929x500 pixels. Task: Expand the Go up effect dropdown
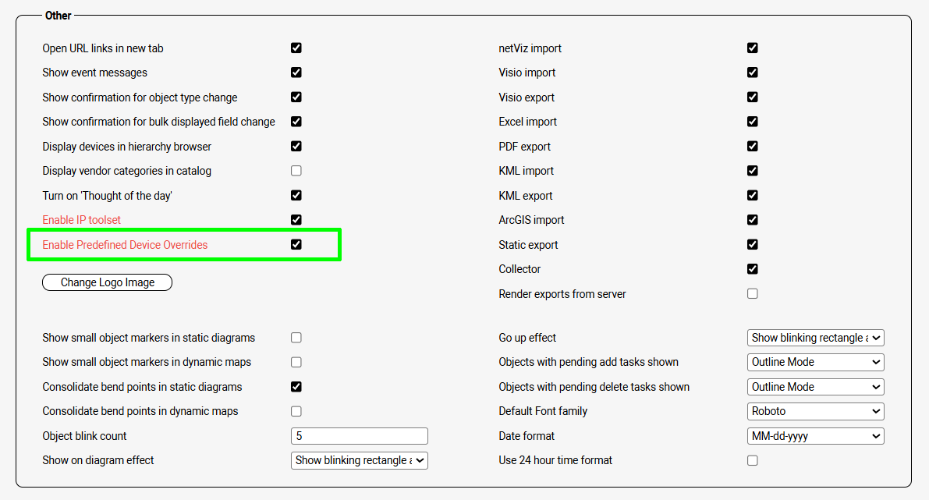(x=815, y=338)
